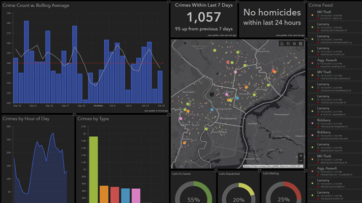Open the Larceny at 1600 Block N Broad St
This screenshot has height=203, width=362.
(x=334, y=27)
